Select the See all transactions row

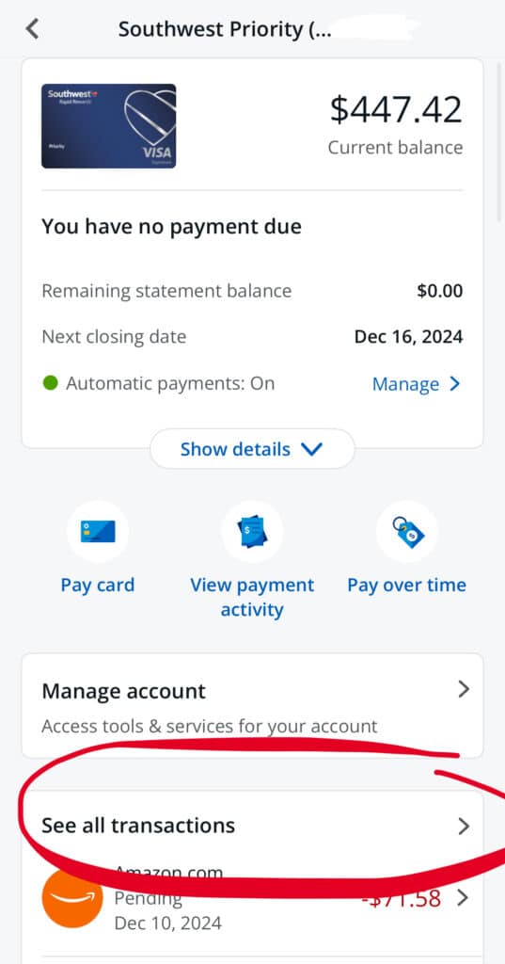[252, 825]
